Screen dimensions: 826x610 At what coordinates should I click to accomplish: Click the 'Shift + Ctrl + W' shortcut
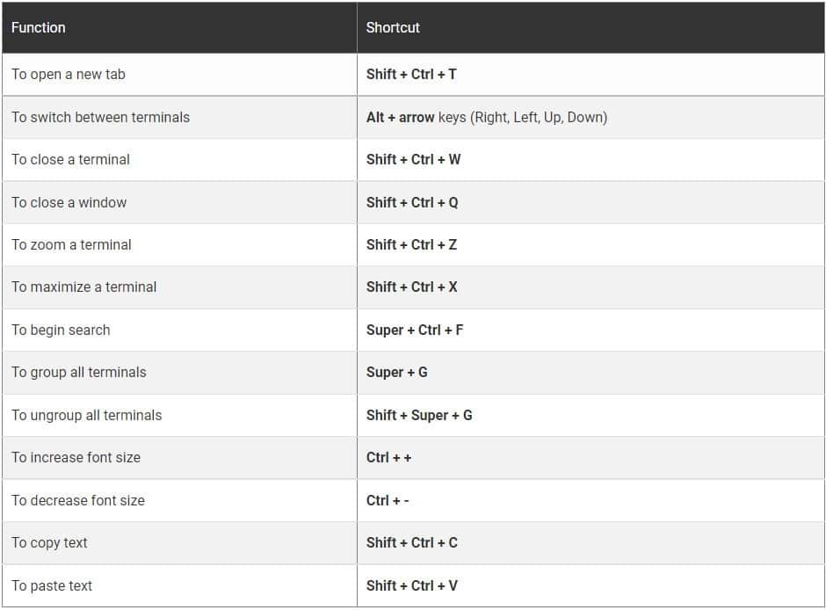click(x=413, y=160)
